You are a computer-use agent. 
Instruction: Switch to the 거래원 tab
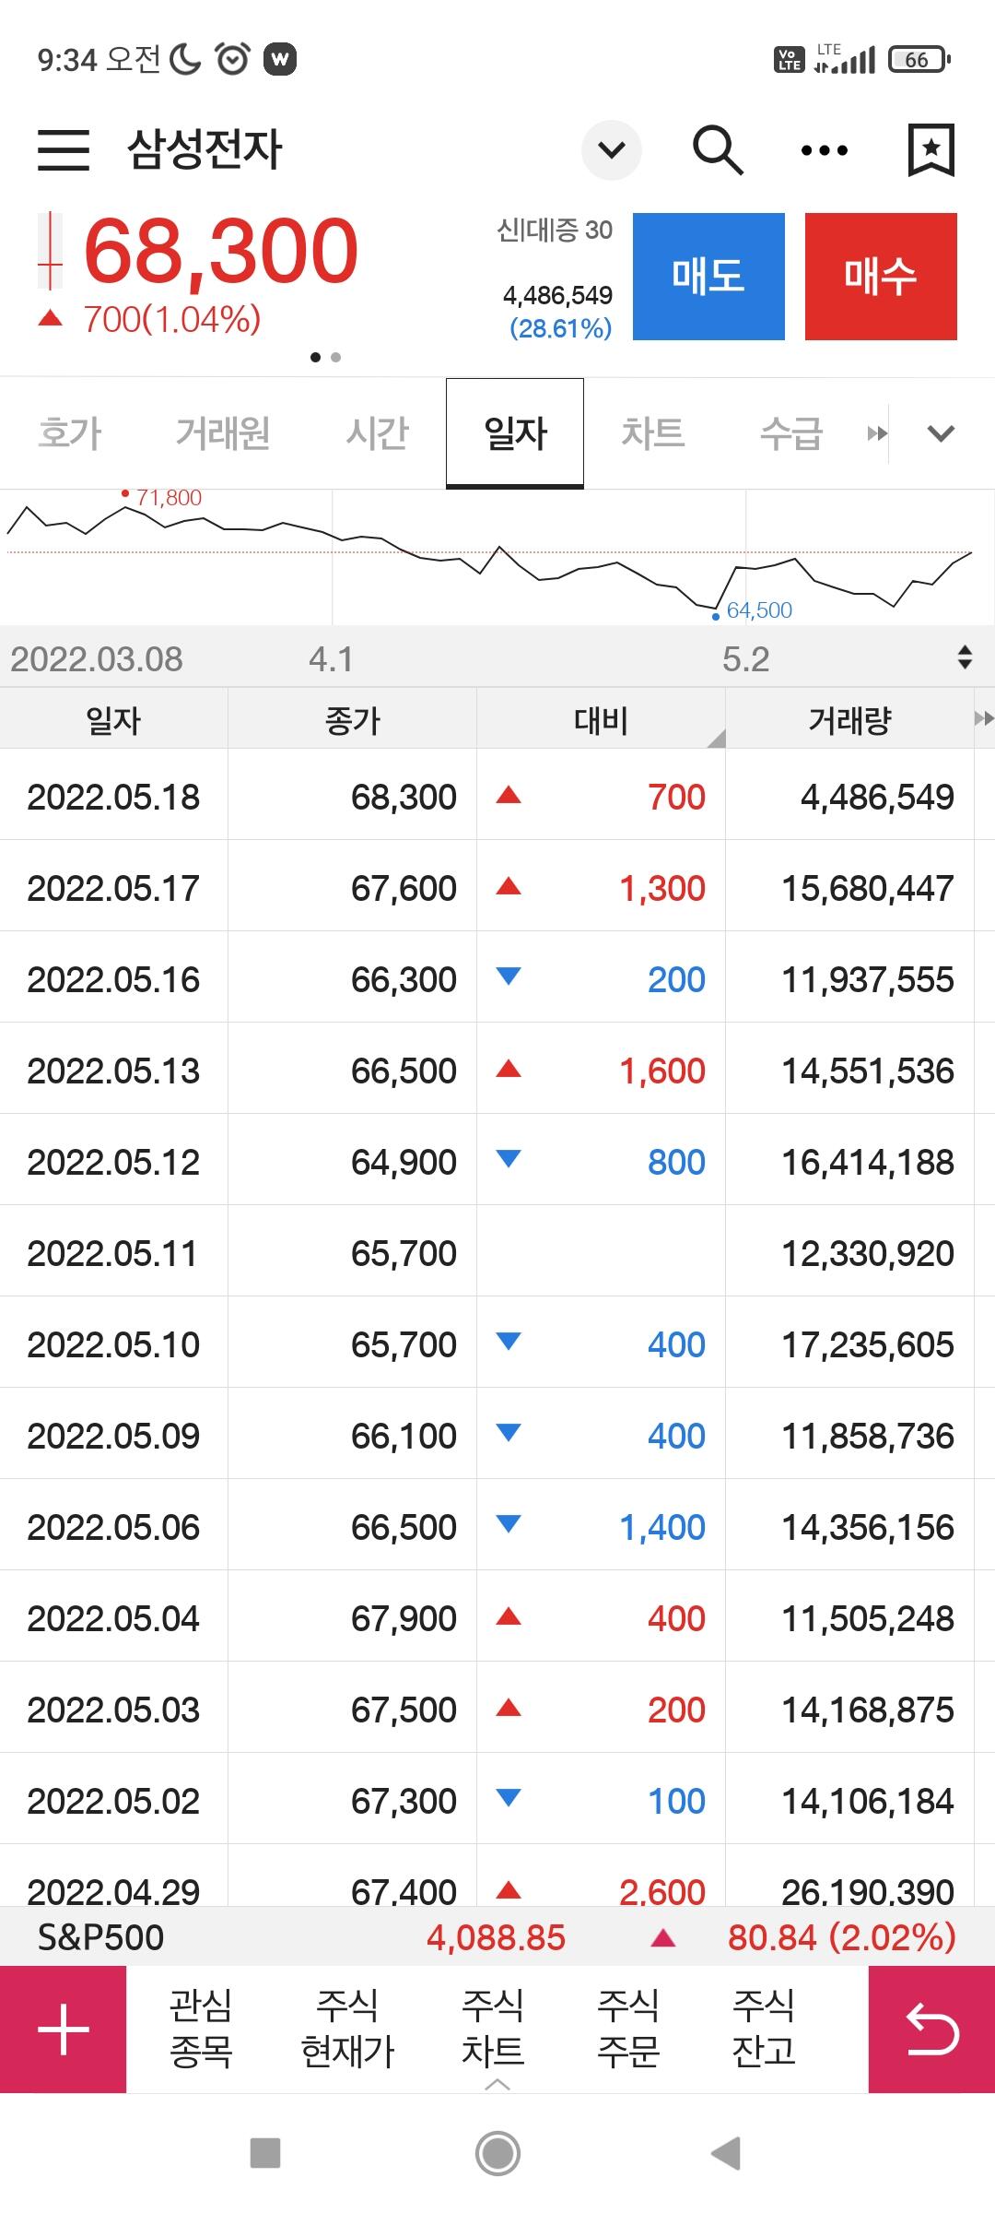pos(223,432)
